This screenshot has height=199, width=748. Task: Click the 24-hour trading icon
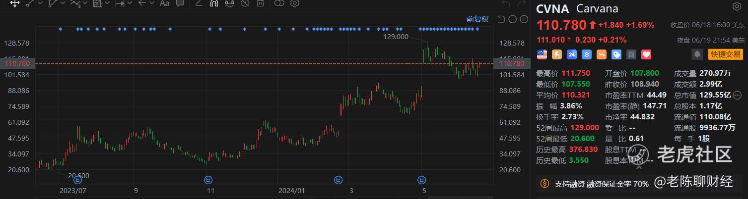[572, 54]
